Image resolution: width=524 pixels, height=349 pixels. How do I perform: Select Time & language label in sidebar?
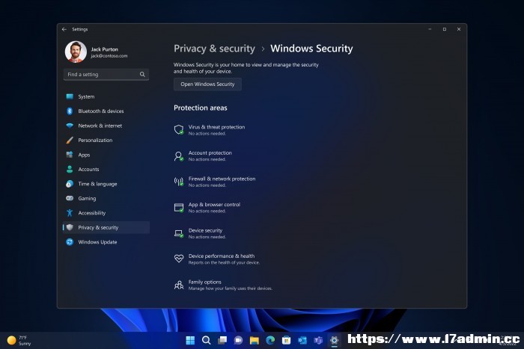coord(97,184)
